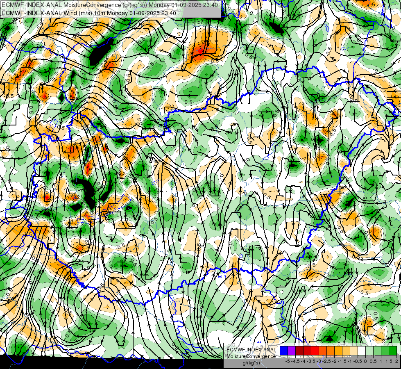The height and width of the screenshot is (369, 401).
Task: Click the g/(kg*s) unit label in legend
Action: [x=251, y=363]
